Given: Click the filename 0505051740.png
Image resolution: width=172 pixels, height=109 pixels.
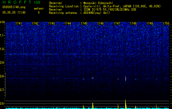Looking at the screenshot, I should point(14,7).
